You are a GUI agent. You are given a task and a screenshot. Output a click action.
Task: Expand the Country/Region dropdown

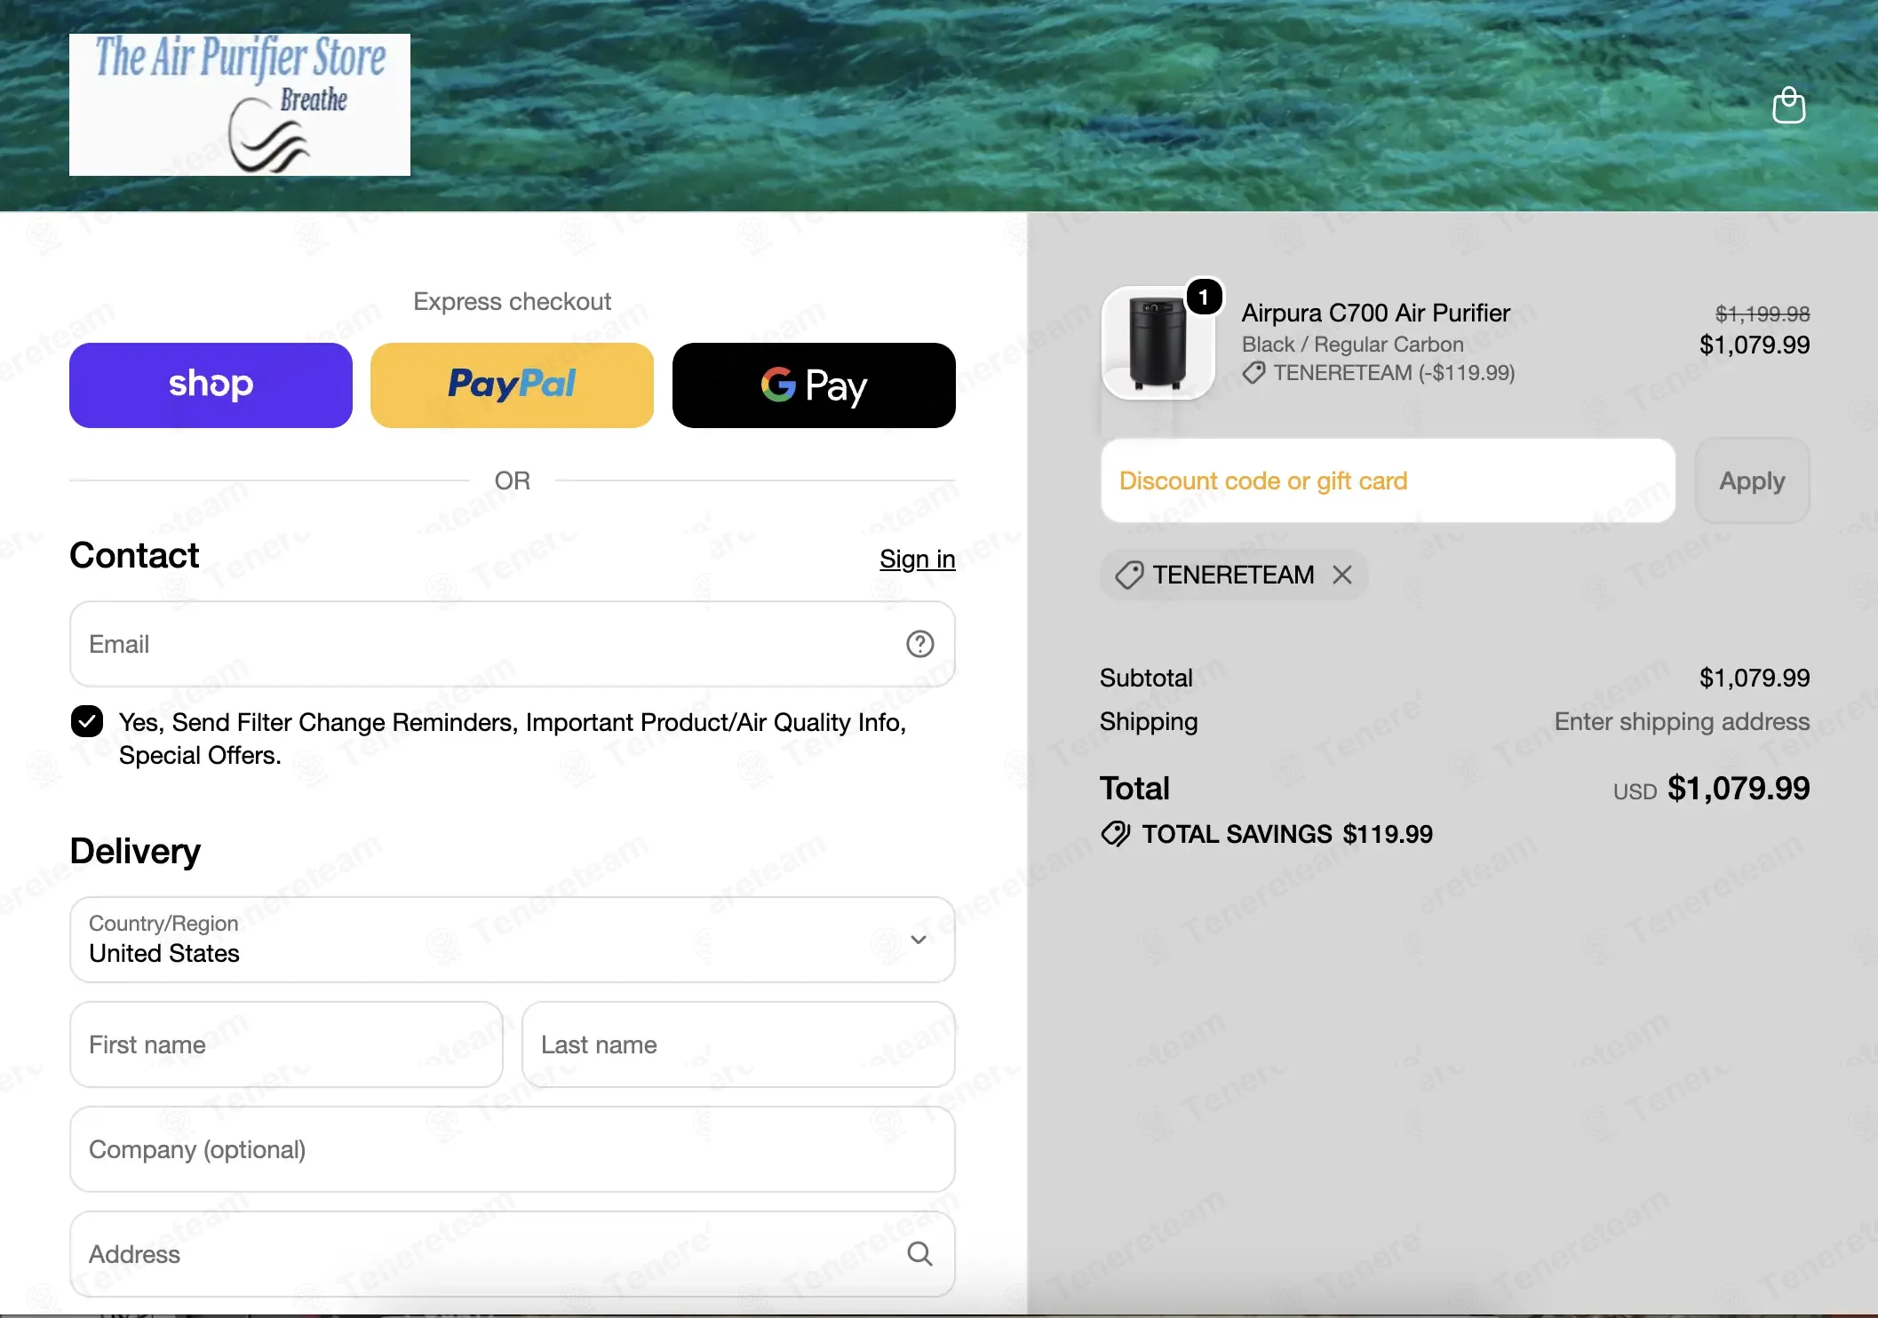click(x=513, y=940)
